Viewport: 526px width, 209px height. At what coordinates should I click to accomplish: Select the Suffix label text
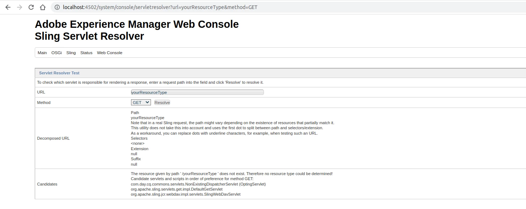[136, 159]
